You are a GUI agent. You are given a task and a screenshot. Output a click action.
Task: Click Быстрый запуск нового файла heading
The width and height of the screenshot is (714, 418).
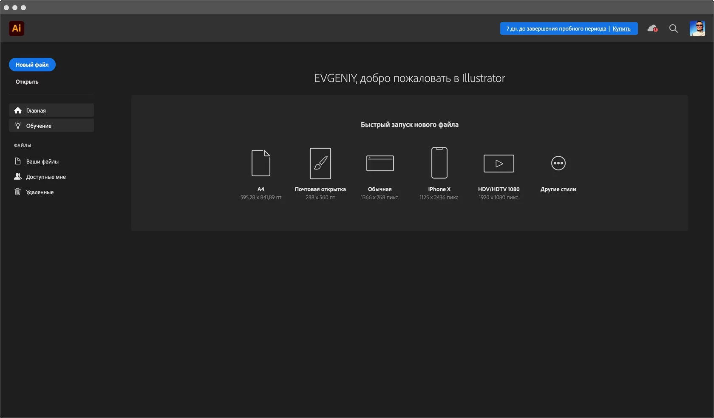pyautogui.click(x=410, y=124)
